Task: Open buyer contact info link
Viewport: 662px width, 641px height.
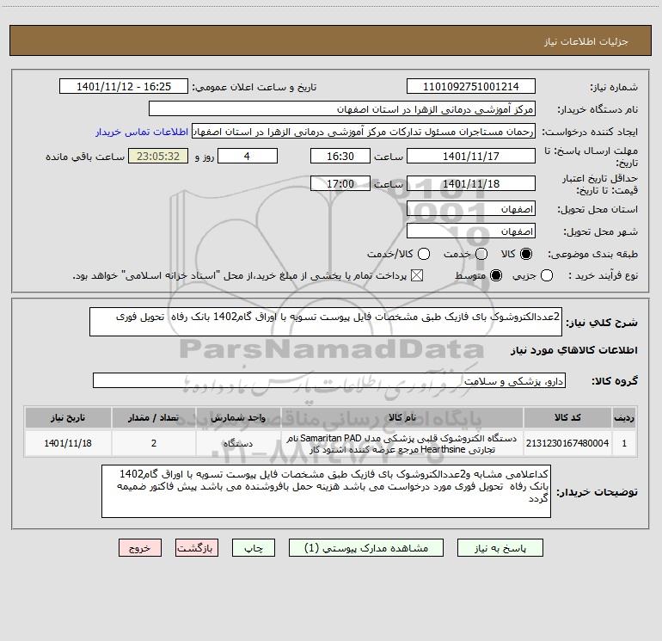Action: 142,132
